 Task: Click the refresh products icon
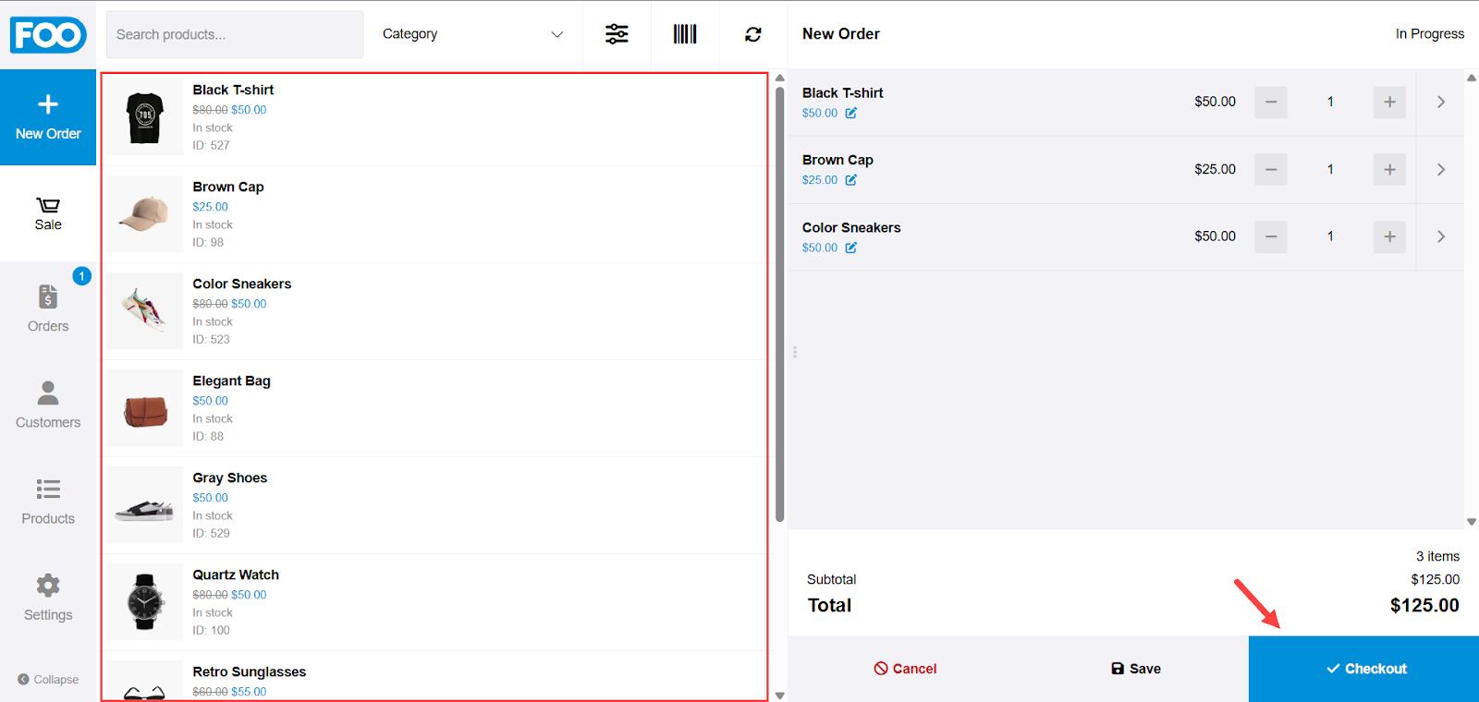point(753,34)
